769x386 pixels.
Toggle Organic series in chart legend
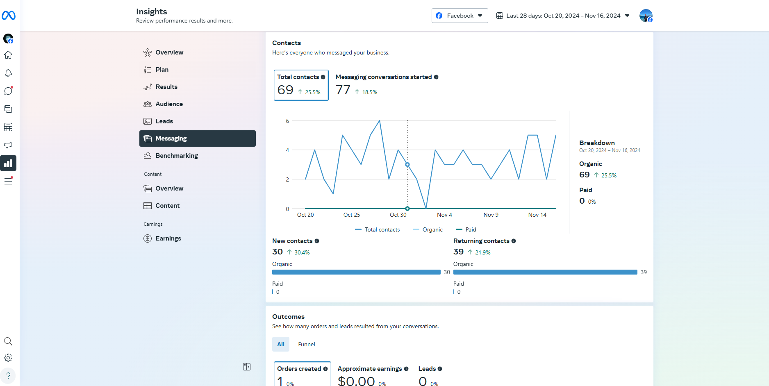click(x=428, y=229)
